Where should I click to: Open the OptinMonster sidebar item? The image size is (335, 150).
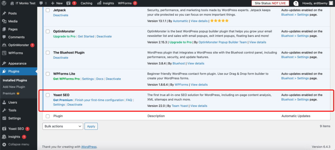click(x=19, y=45)
